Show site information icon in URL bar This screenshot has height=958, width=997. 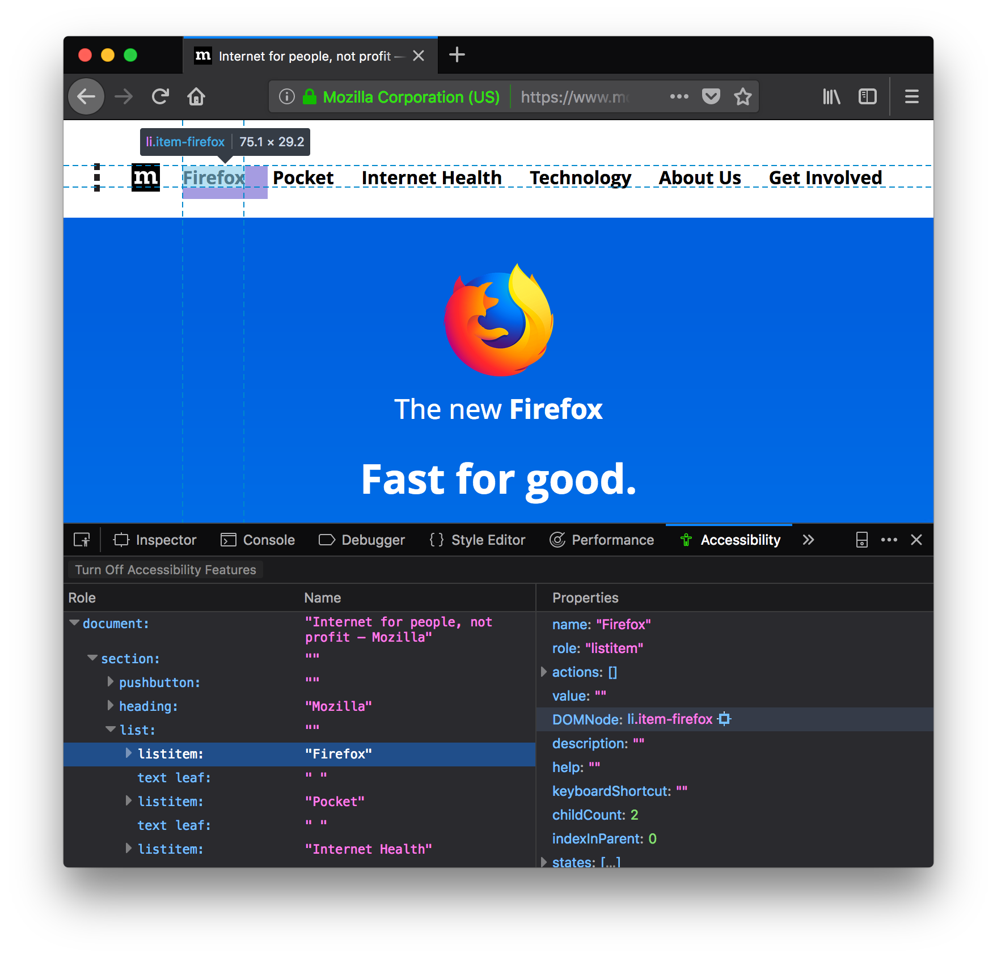coord(287,97)
